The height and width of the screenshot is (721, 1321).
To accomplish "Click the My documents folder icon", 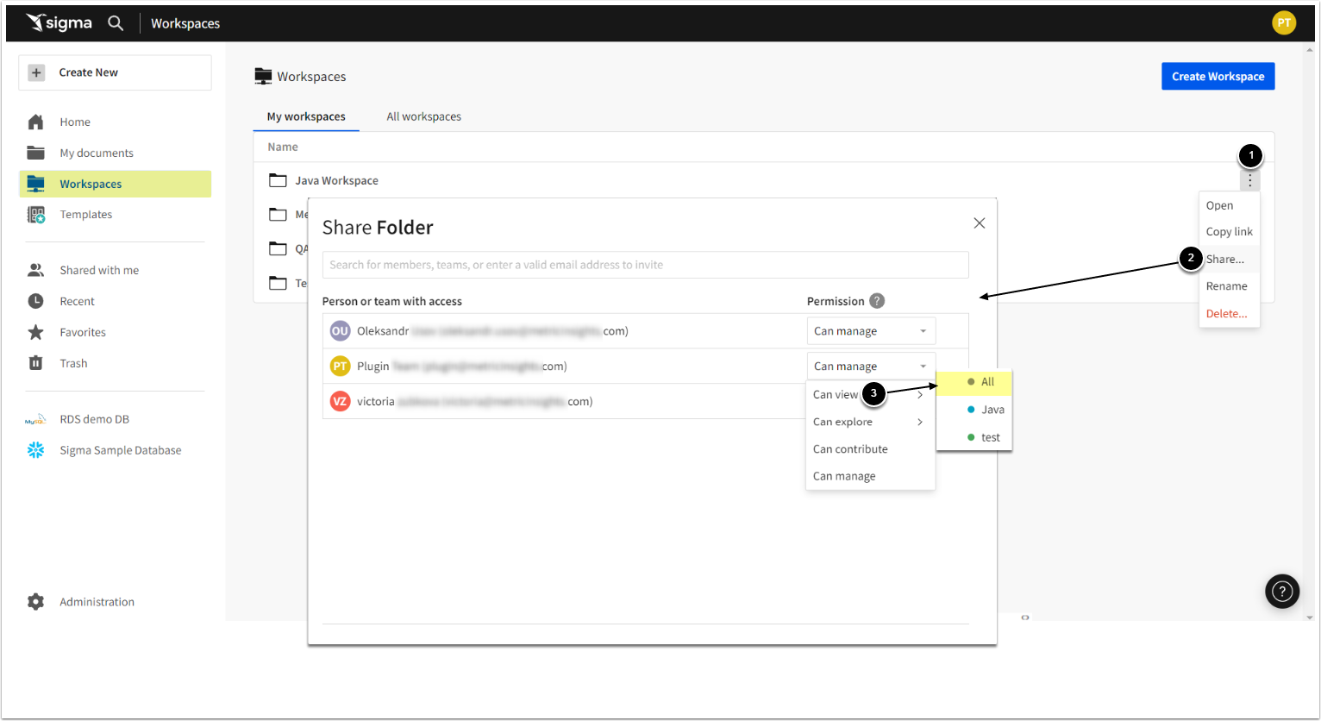I will coord(35,153).
